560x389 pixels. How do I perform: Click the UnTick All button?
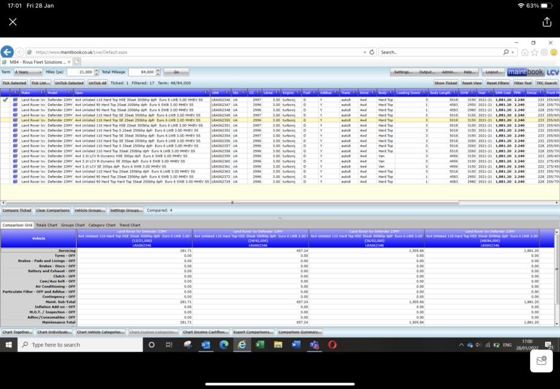click(98, 83)
